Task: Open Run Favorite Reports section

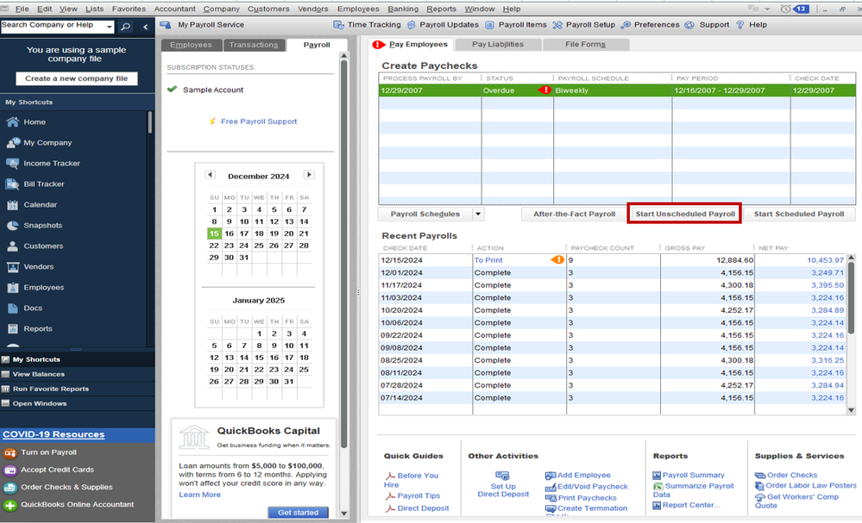Action: click(51, 389)
